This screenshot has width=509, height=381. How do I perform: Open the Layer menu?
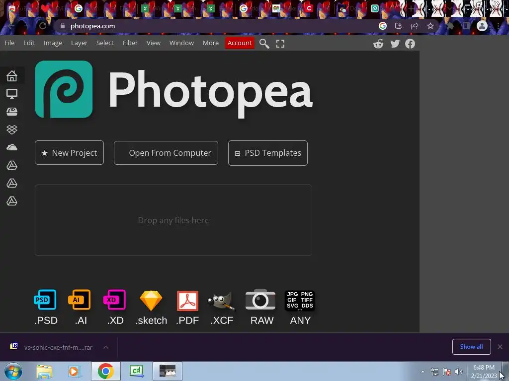(79, 43)
